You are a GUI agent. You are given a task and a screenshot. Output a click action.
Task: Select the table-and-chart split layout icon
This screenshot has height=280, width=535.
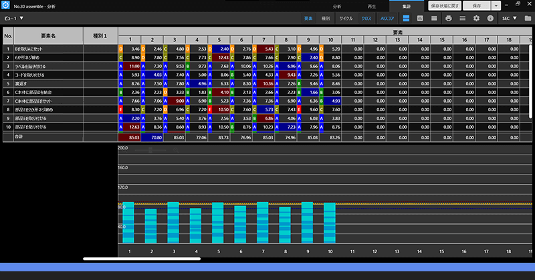[406, 18]
